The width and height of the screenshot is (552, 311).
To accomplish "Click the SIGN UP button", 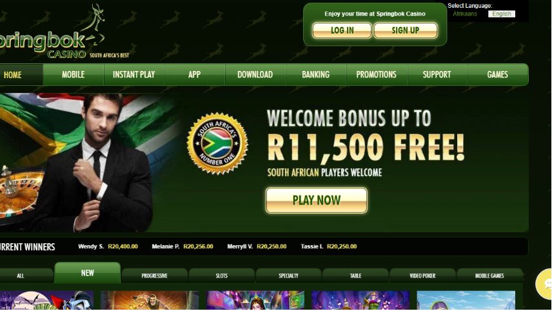I will coord(406,30).
